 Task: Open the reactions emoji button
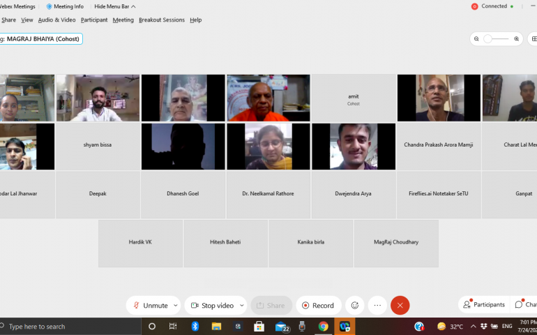(x=355, y=305)
